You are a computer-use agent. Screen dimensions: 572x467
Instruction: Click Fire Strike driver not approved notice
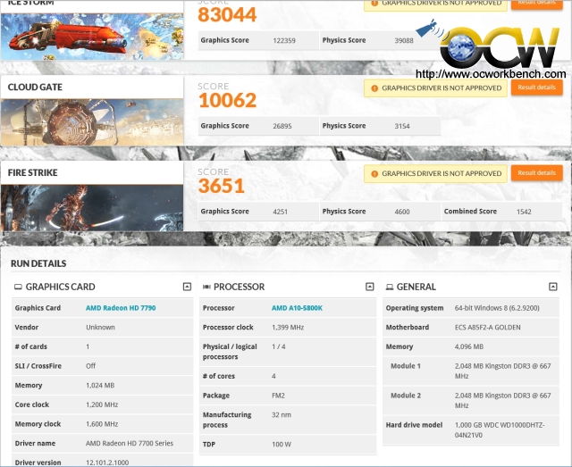pyautogui.click(x=435, y=174)
